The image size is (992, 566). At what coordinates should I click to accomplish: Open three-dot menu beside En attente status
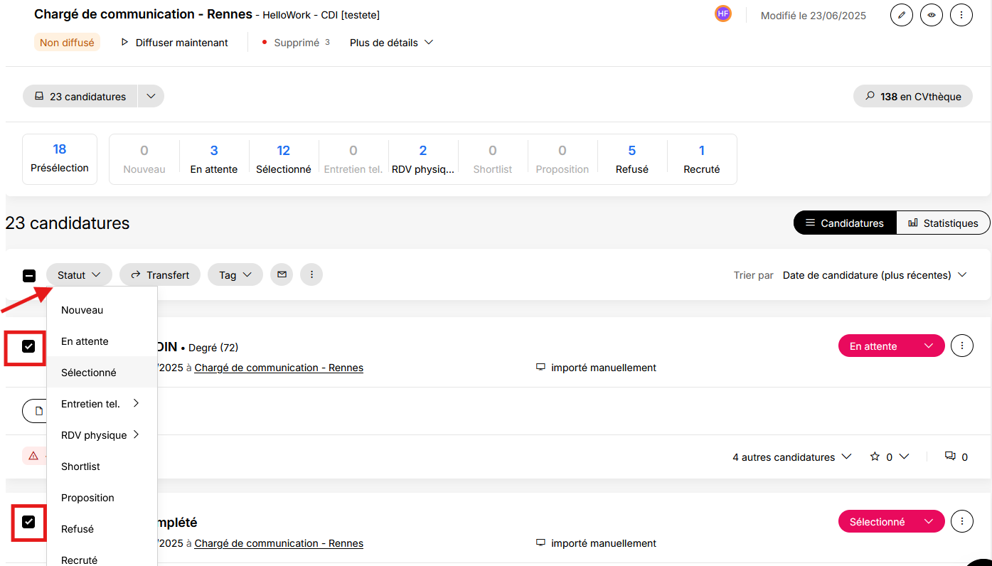click(x=961, y=346)
